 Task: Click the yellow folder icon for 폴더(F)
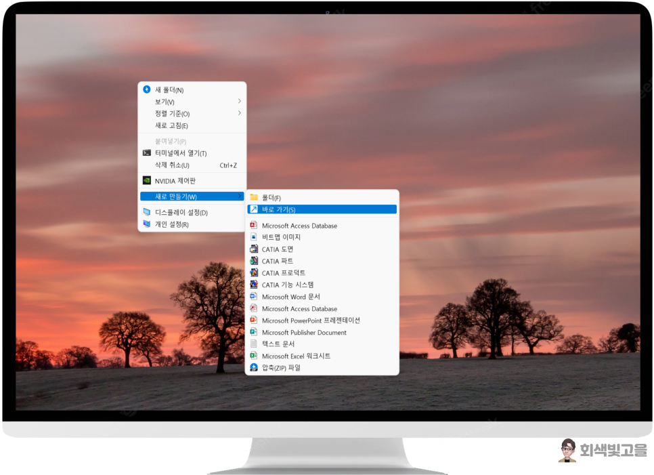point(254,197)
